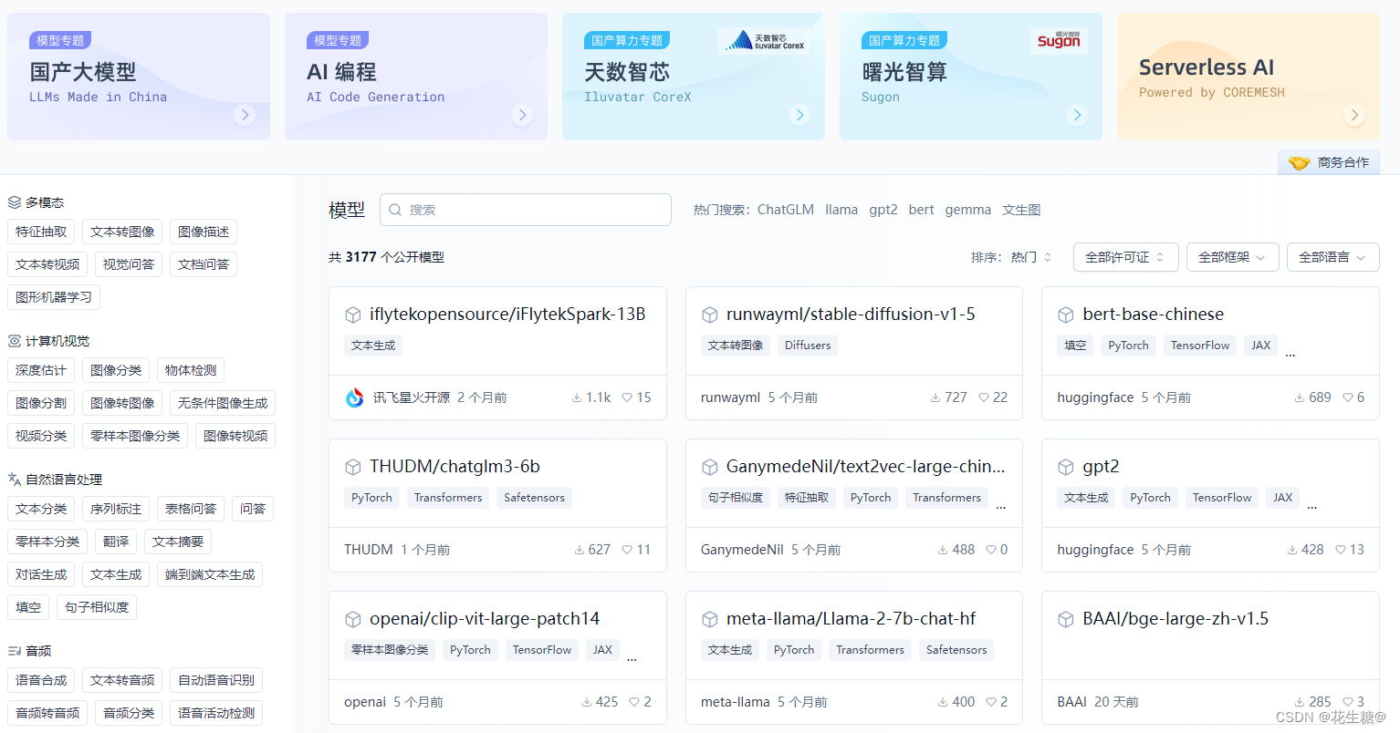Viewport: 1400px width, 733px height.
Task: Click the Diffusers tag on stable-diffusion card
Action: click(808, 346)
